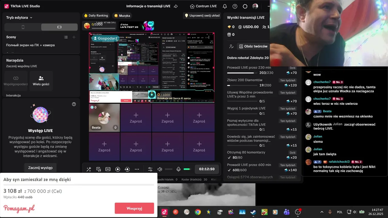
Task: Click the Pomagam.pl logo link
Action: (x=19, y=209)
